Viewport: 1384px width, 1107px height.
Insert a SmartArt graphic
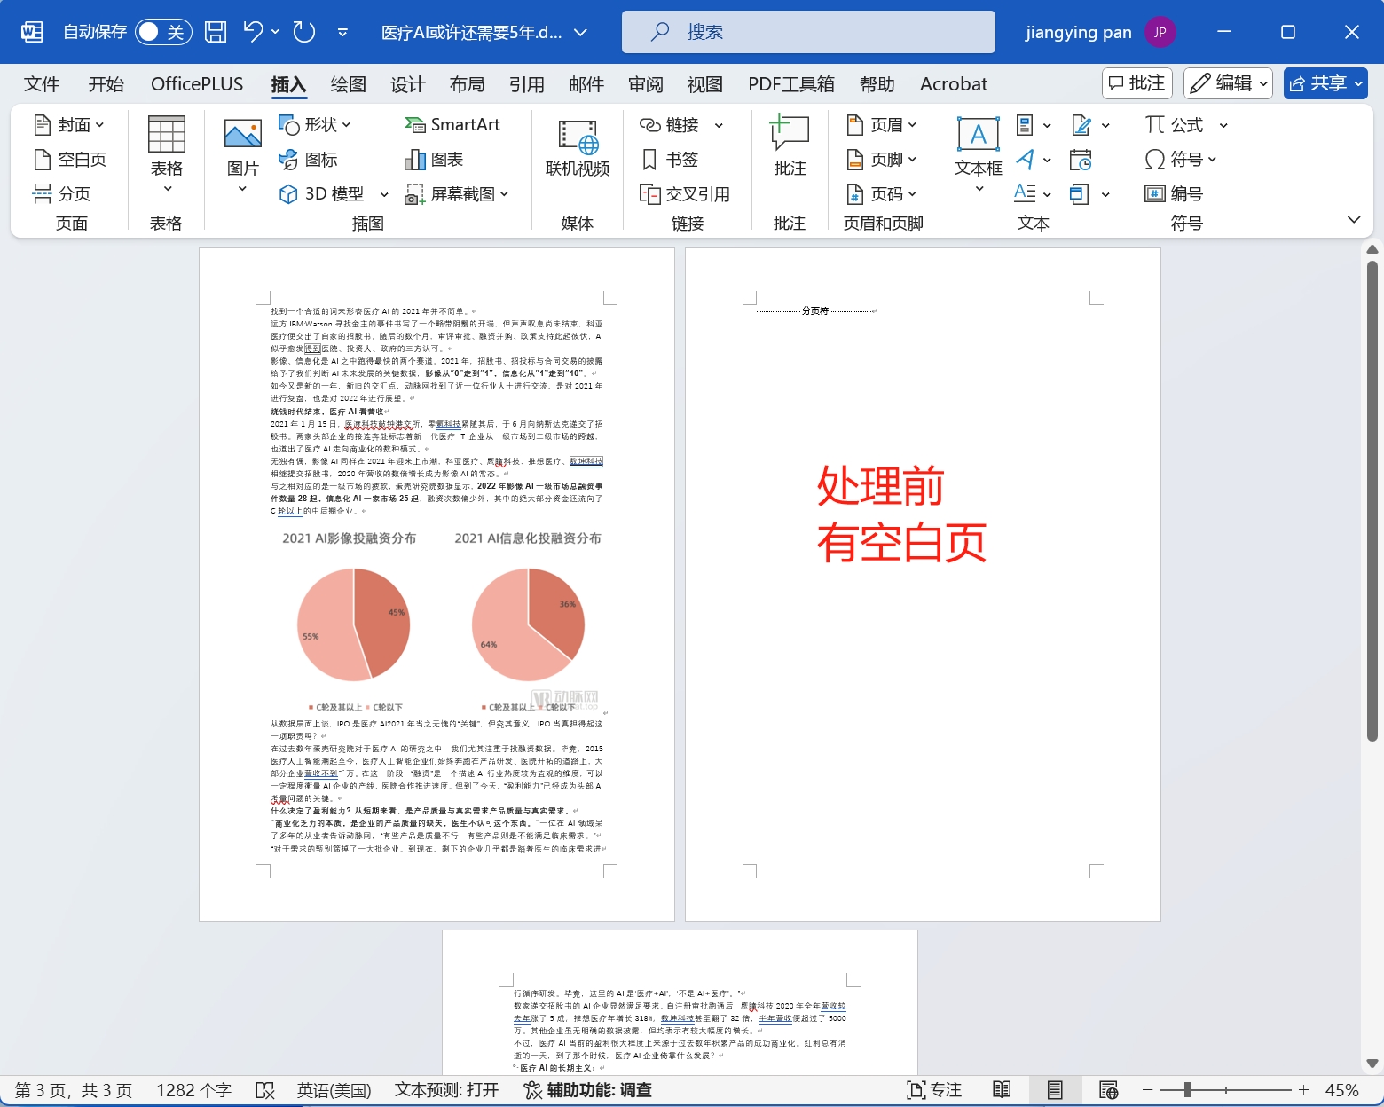point(452,125)
